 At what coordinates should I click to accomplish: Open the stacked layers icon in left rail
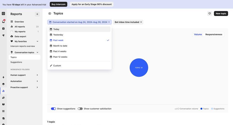pyautogui.click(x=3, y=84)
